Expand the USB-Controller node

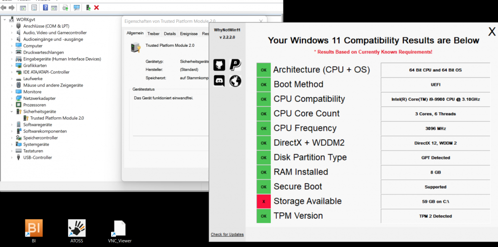[x=12, y=158]
